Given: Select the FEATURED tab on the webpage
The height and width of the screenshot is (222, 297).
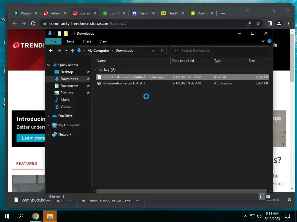Looking at the screenshot, I should coord(27,164).
